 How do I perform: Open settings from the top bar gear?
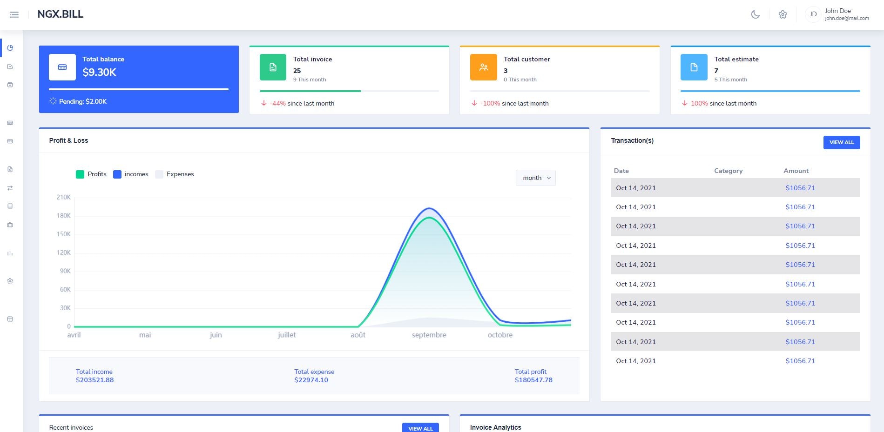783,14
